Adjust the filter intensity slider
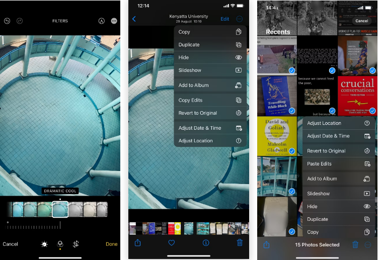 (30, 227)
